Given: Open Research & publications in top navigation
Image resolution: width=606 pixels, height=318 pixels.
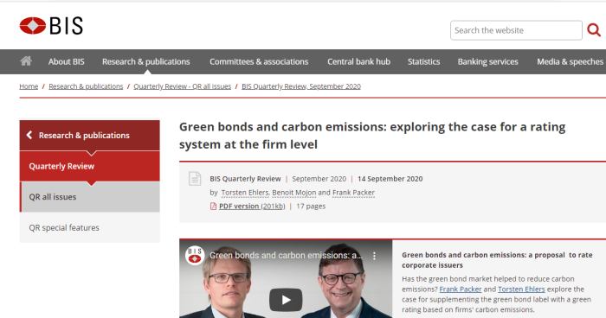Looking at the screenshot, I should (146, 61).
